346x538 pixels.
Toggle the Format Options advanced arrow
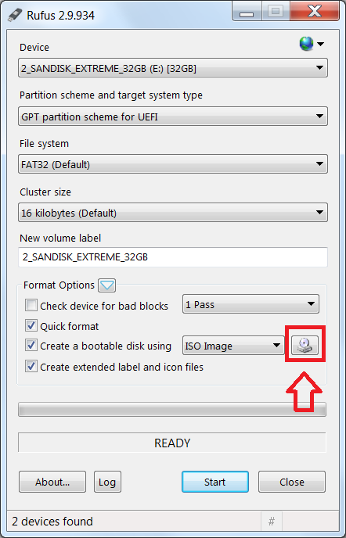click(107, 285)
